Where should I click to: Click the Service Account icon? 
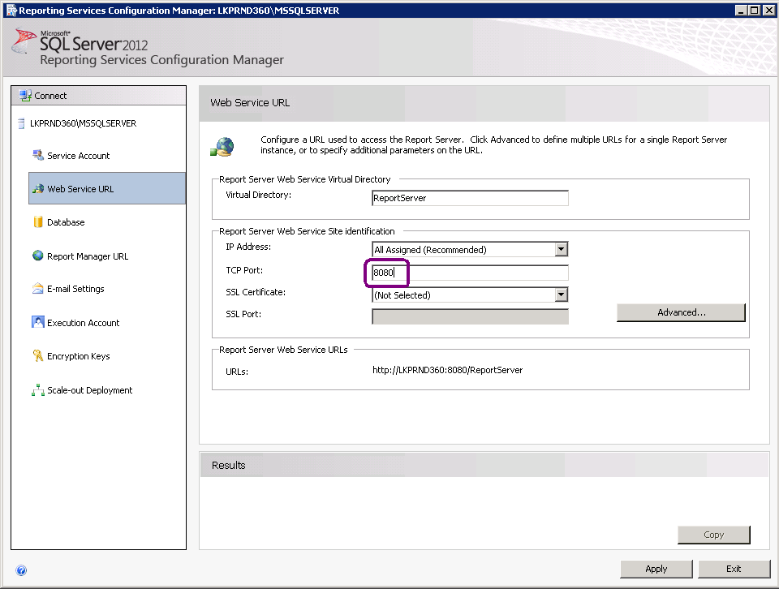(x=38, y=156)
